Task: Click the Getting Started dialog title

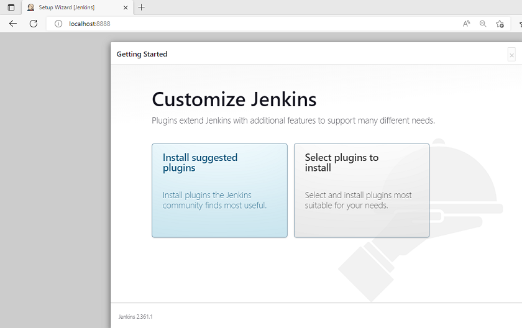Action: 142,54
